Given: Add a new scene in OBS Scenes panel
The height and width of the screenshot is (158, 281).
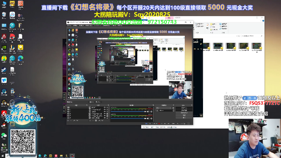Looking at the screenshot, I should click(68, 120).
